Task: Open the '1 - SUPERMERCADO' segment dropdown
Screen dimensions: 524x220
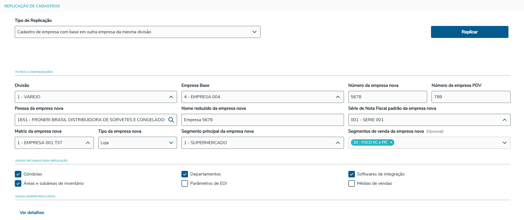Action: (257, 143)
